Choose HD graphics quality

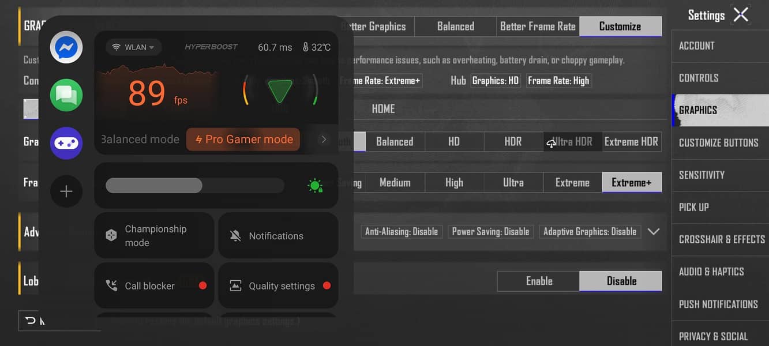454,142
